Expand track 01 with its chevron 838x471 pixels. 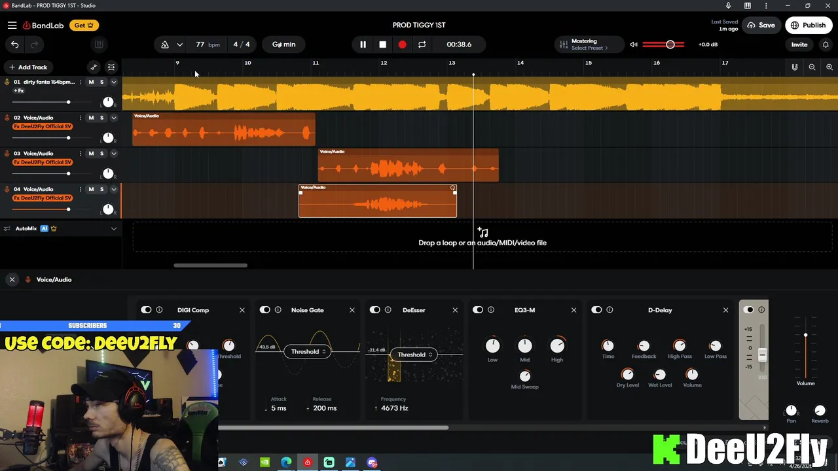point(114,82)
